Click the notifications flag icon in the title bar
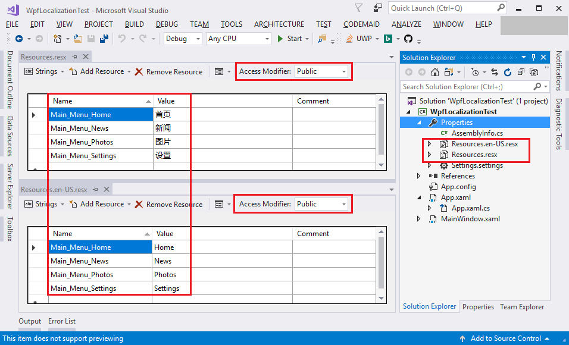The height and width of the screenshot is (345, 569). pyautogui.click(x=358, y=8)
